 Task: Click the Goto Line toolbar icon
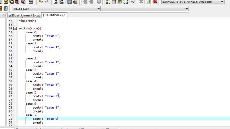click(x=75, y=2)
